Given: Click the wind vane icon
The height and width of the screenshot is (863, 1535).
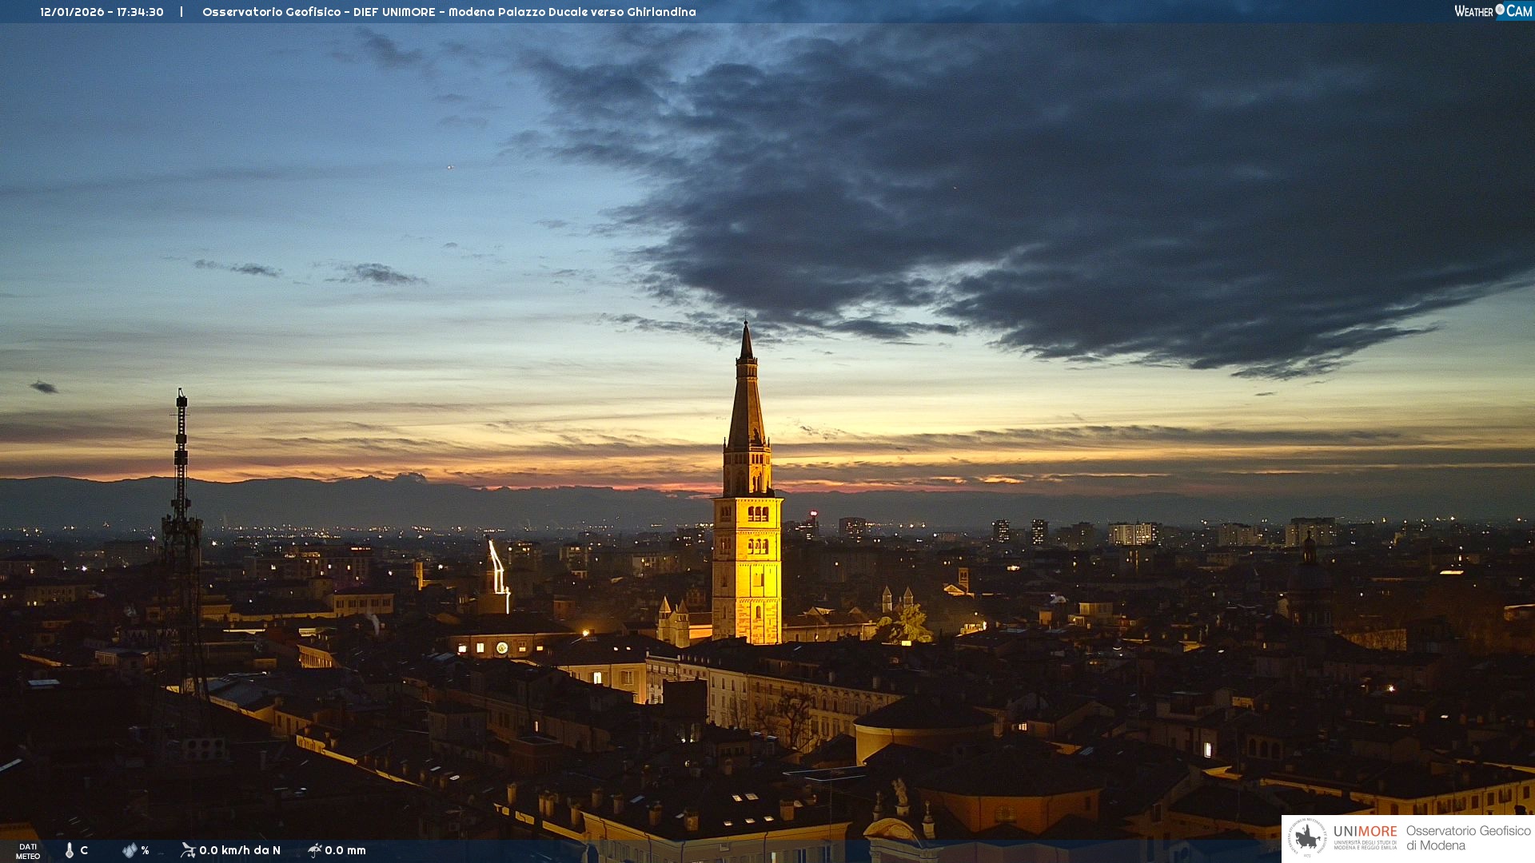Looking at the screenshot, I should (x=188, y=850).
